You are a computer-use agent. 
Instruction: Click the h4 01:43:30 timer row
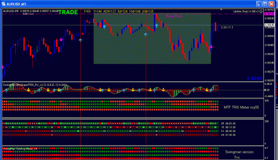tap(228, 135)
